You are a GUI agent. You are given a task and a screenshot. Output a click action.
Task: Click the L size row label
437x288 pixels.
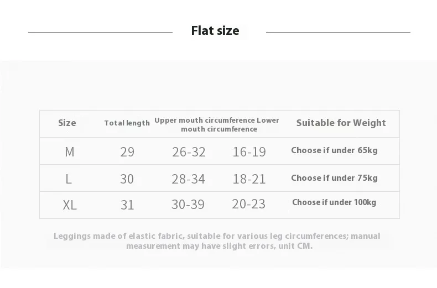point(69,179)
